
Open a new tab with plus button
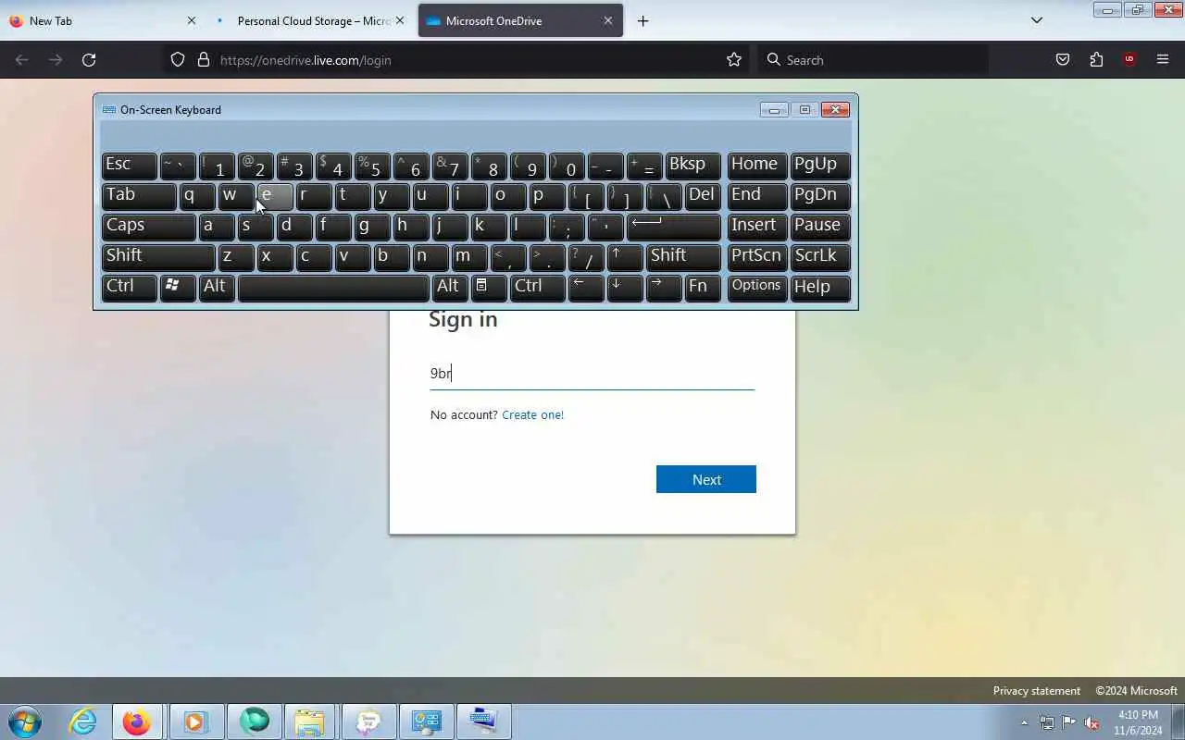(642, 20)
